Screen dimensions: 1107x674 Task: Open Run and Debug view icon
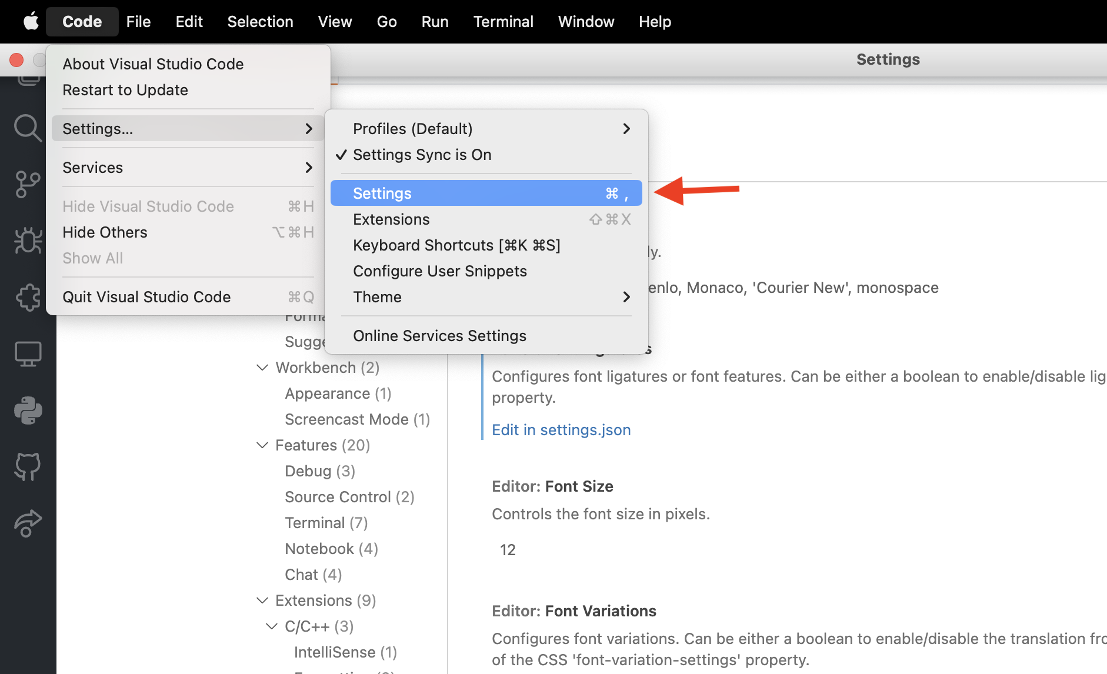click(28, 240)
